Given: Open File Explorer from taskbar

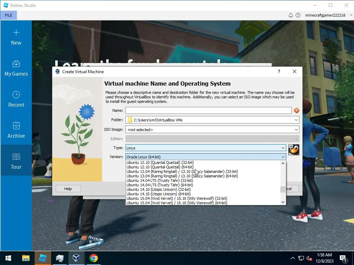Looking at the screenshot, I should (x=26, y=258).
